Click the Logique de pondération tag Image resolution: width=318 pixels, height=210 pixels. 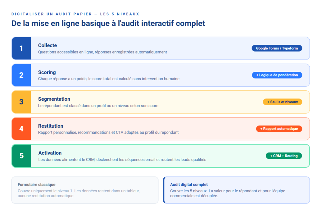(x=277, y=75)
